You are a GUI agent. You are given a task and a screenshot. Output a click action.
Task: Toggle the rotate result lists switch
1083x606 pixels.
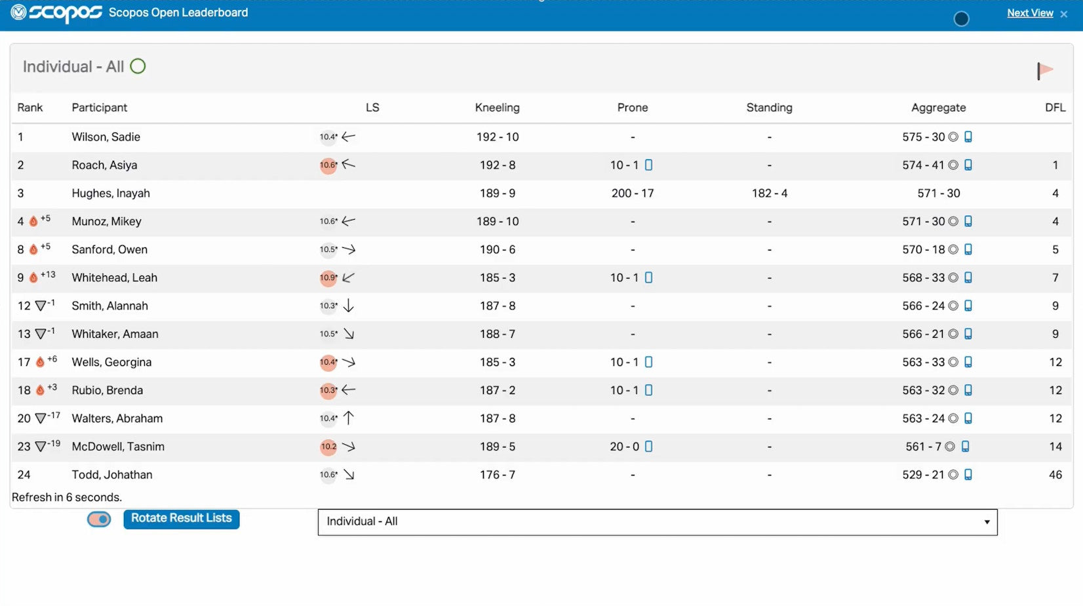(x=99, y=519)
